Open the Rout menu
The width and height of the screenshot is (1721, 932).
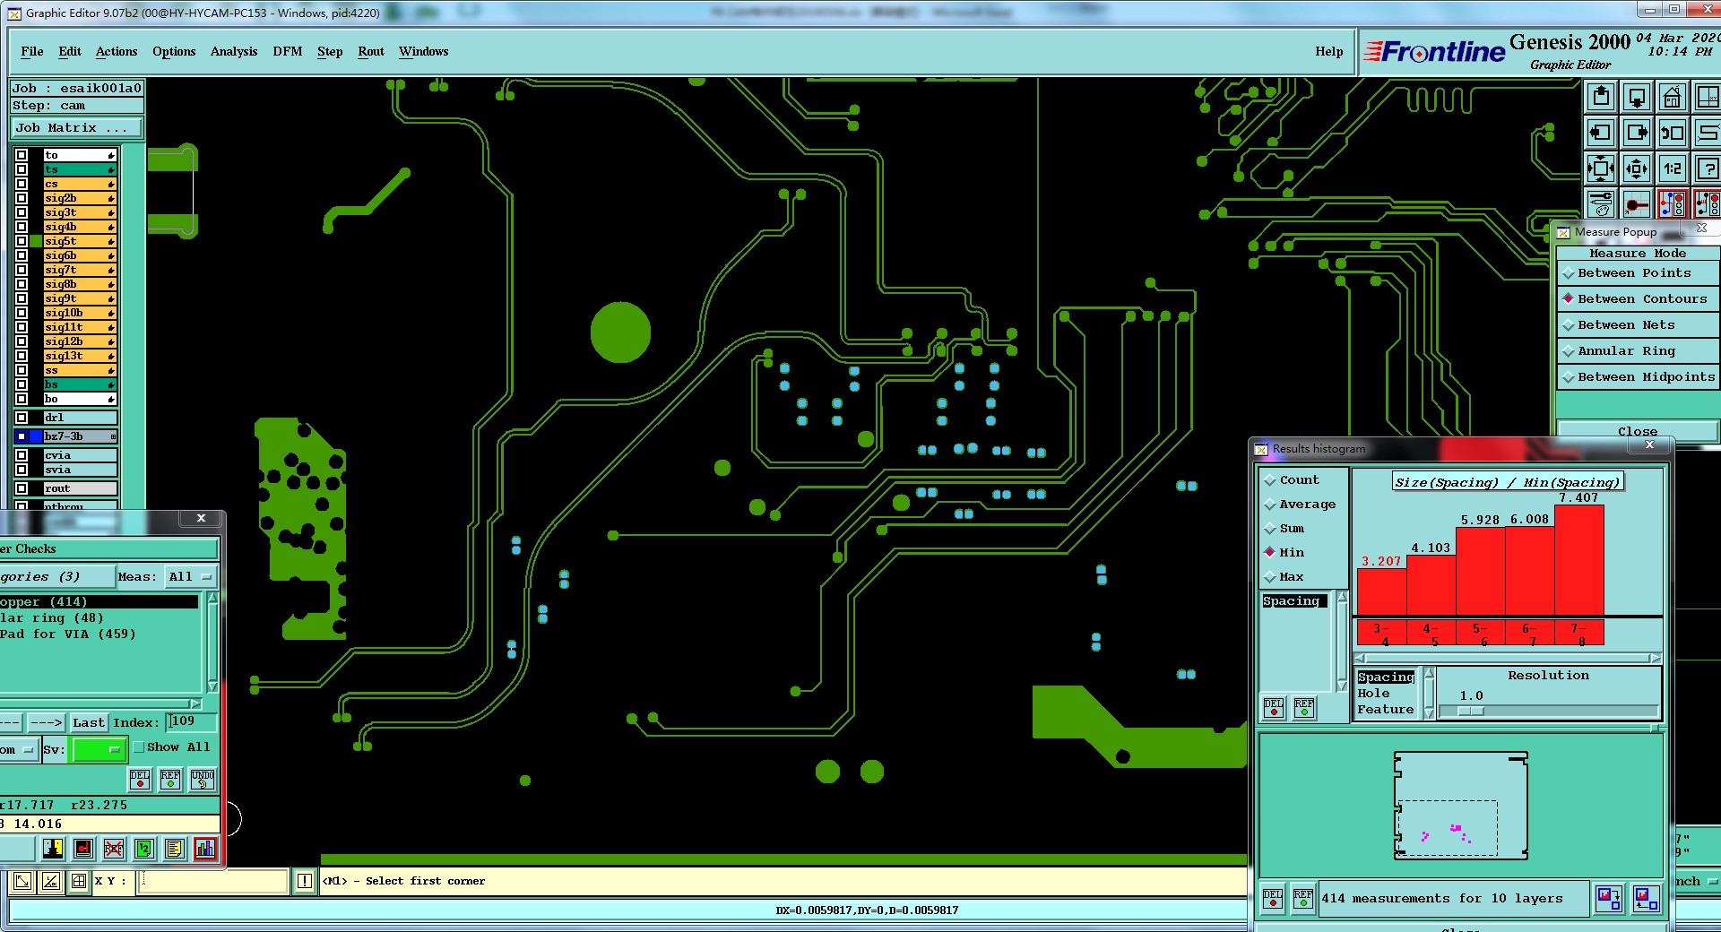[371, 52]
